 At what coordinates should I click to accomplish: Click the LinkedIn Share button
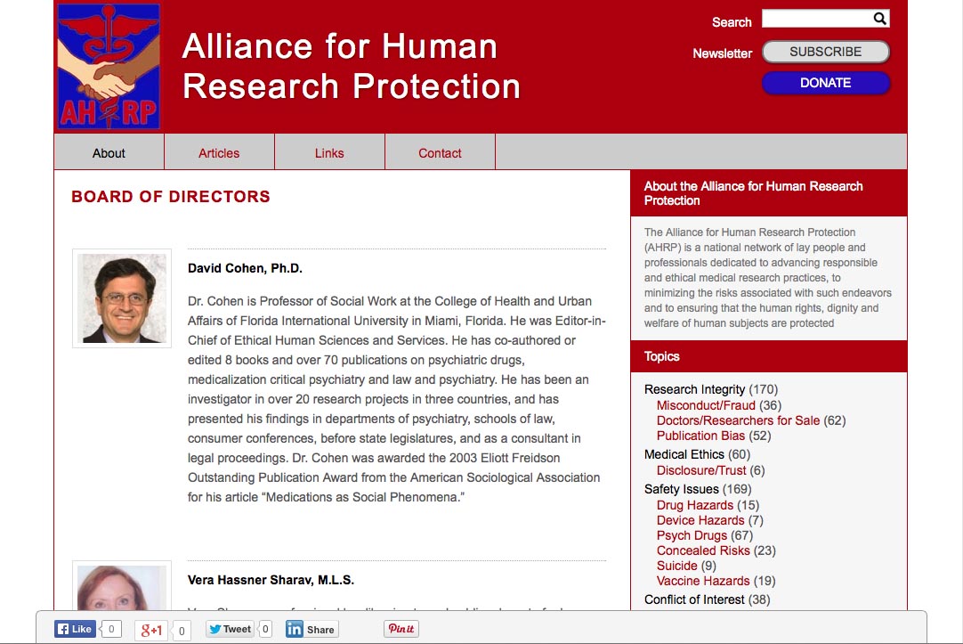point(312,629)
